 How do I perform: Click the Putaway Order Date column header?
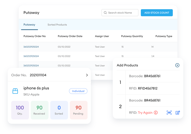[70, 36]
